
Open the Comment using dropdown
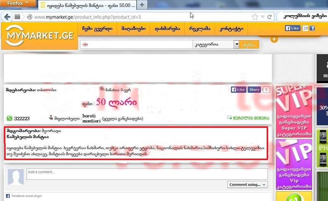pos(247,185)
